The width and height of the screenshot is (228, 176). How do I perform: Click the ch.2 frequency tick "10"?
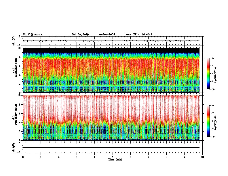coord(19,95)
